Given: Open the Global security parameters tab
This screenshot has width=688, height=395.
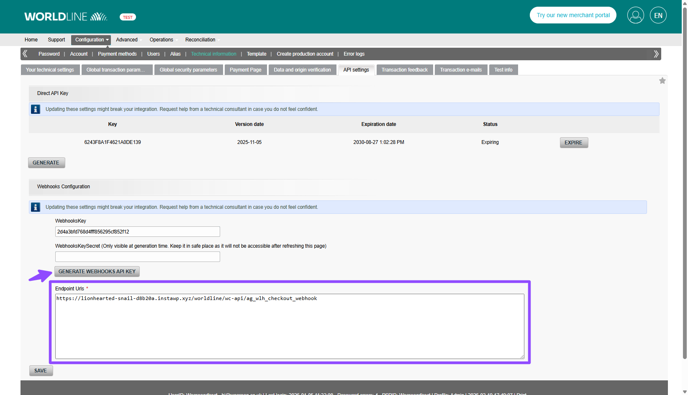Looking at the screenshot, I should [188, 70].
